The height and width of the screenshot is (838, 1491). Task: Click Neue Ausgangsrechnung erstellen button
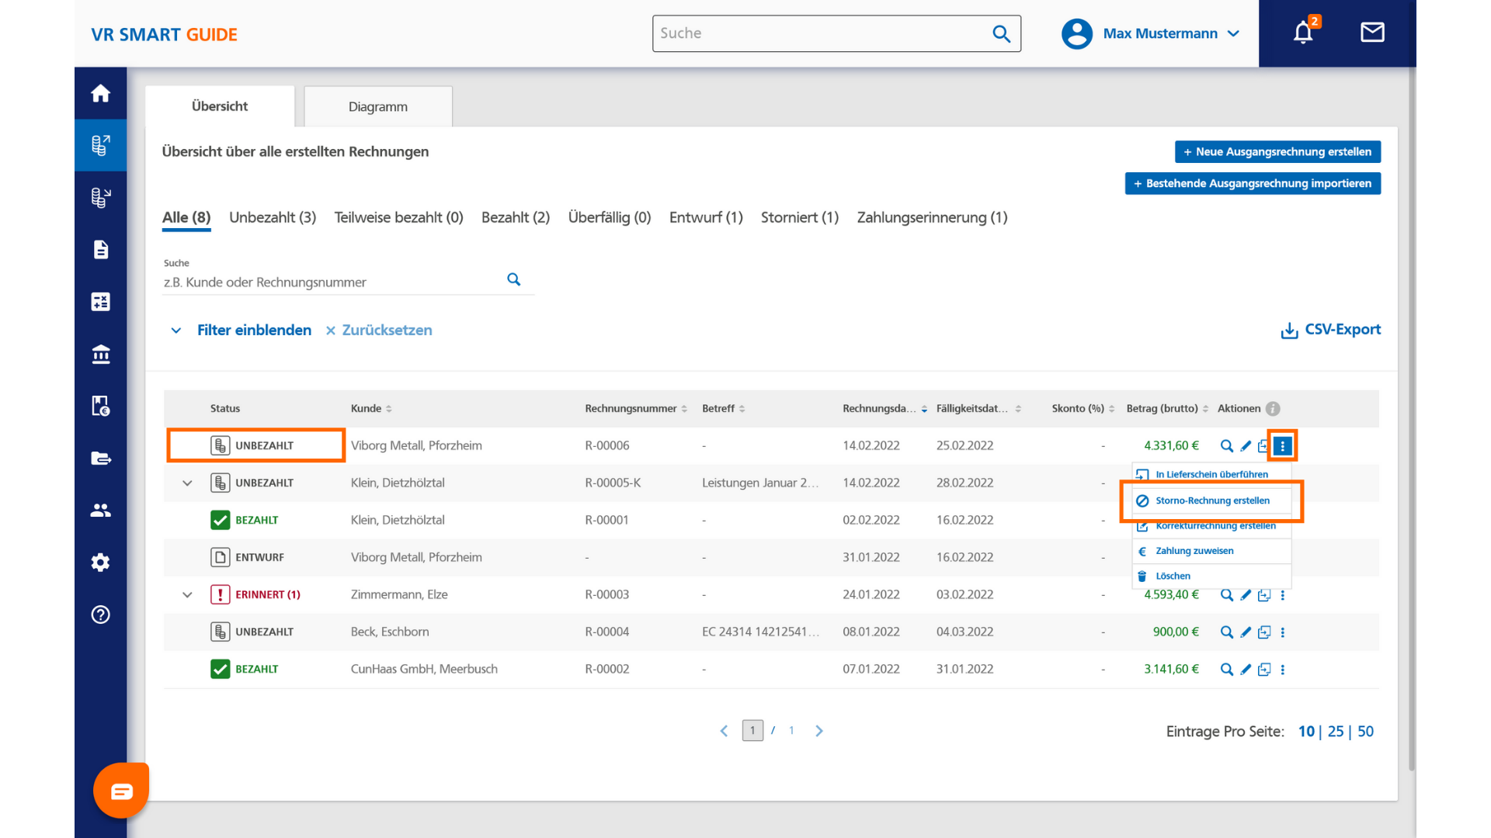click(x=1277, y=151)
